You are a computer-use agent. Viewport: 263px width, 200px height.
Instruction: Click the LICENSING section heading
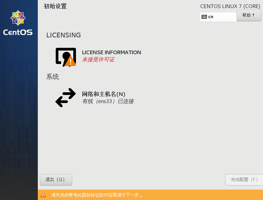(x=63, y=35)
